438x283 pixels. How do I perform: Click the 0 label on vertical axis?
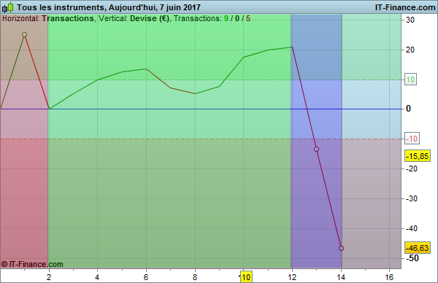(x=408, y=109)
